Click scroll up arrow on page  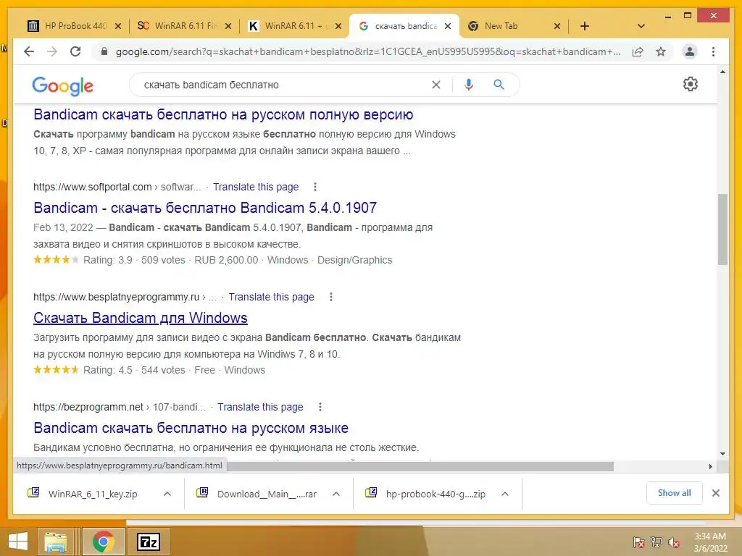[722, 72]
